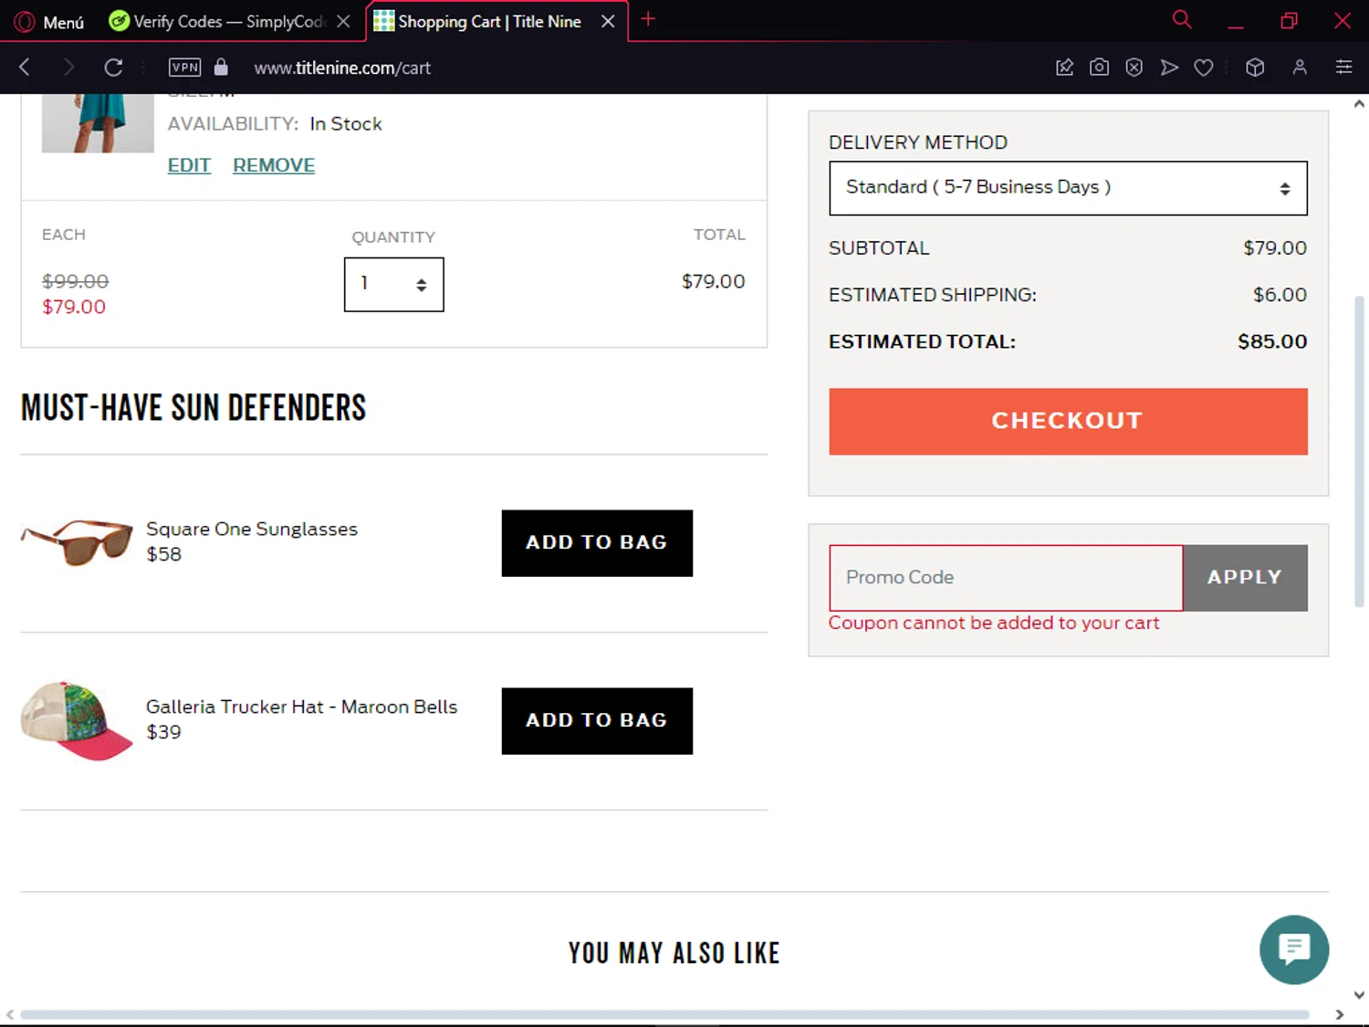Add Square One Sunglasses to bag
Image resolution: width=1369 pixels, height=1027 pixels.
(x=597, y=542)
